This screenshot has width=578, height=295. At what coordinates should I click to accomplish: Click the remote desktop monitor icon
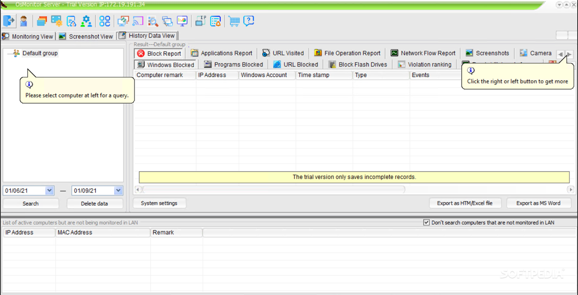(123, 21)
